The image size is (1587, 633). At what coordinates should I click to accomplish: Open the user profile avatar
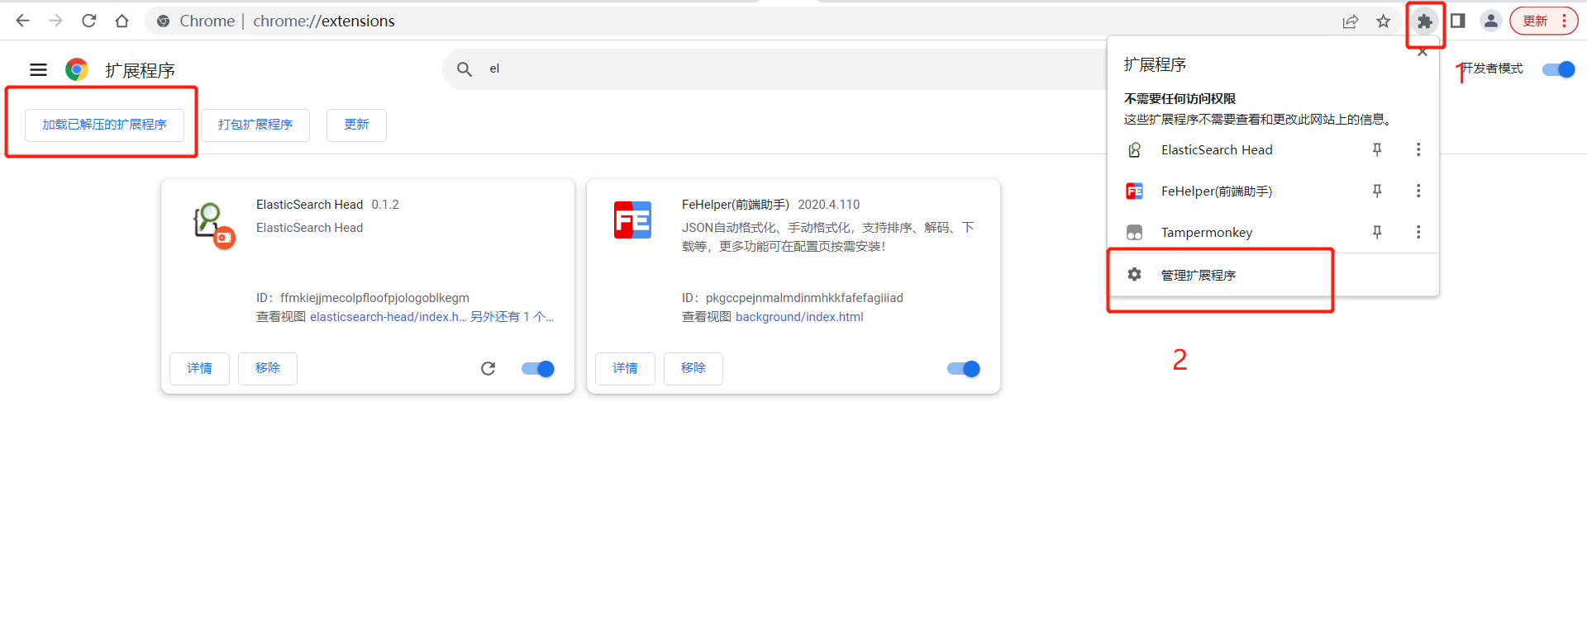click(1491, 21)
